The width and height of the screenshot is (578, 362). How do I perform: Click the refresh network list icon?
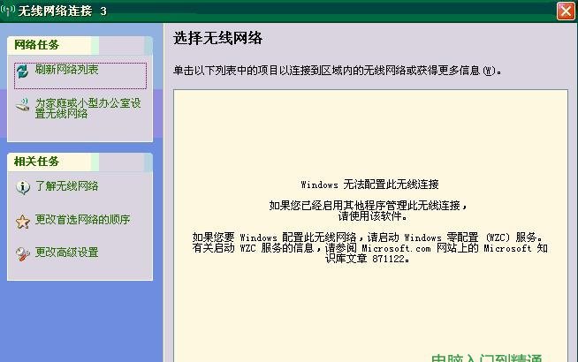[22, 71]
